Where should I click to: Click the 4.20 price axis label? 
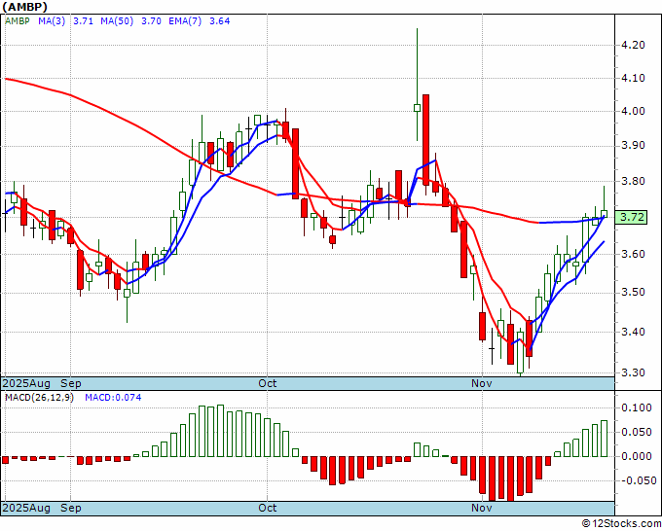tap(634, 45)
